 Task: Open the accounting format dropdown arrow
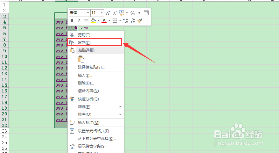127,13
